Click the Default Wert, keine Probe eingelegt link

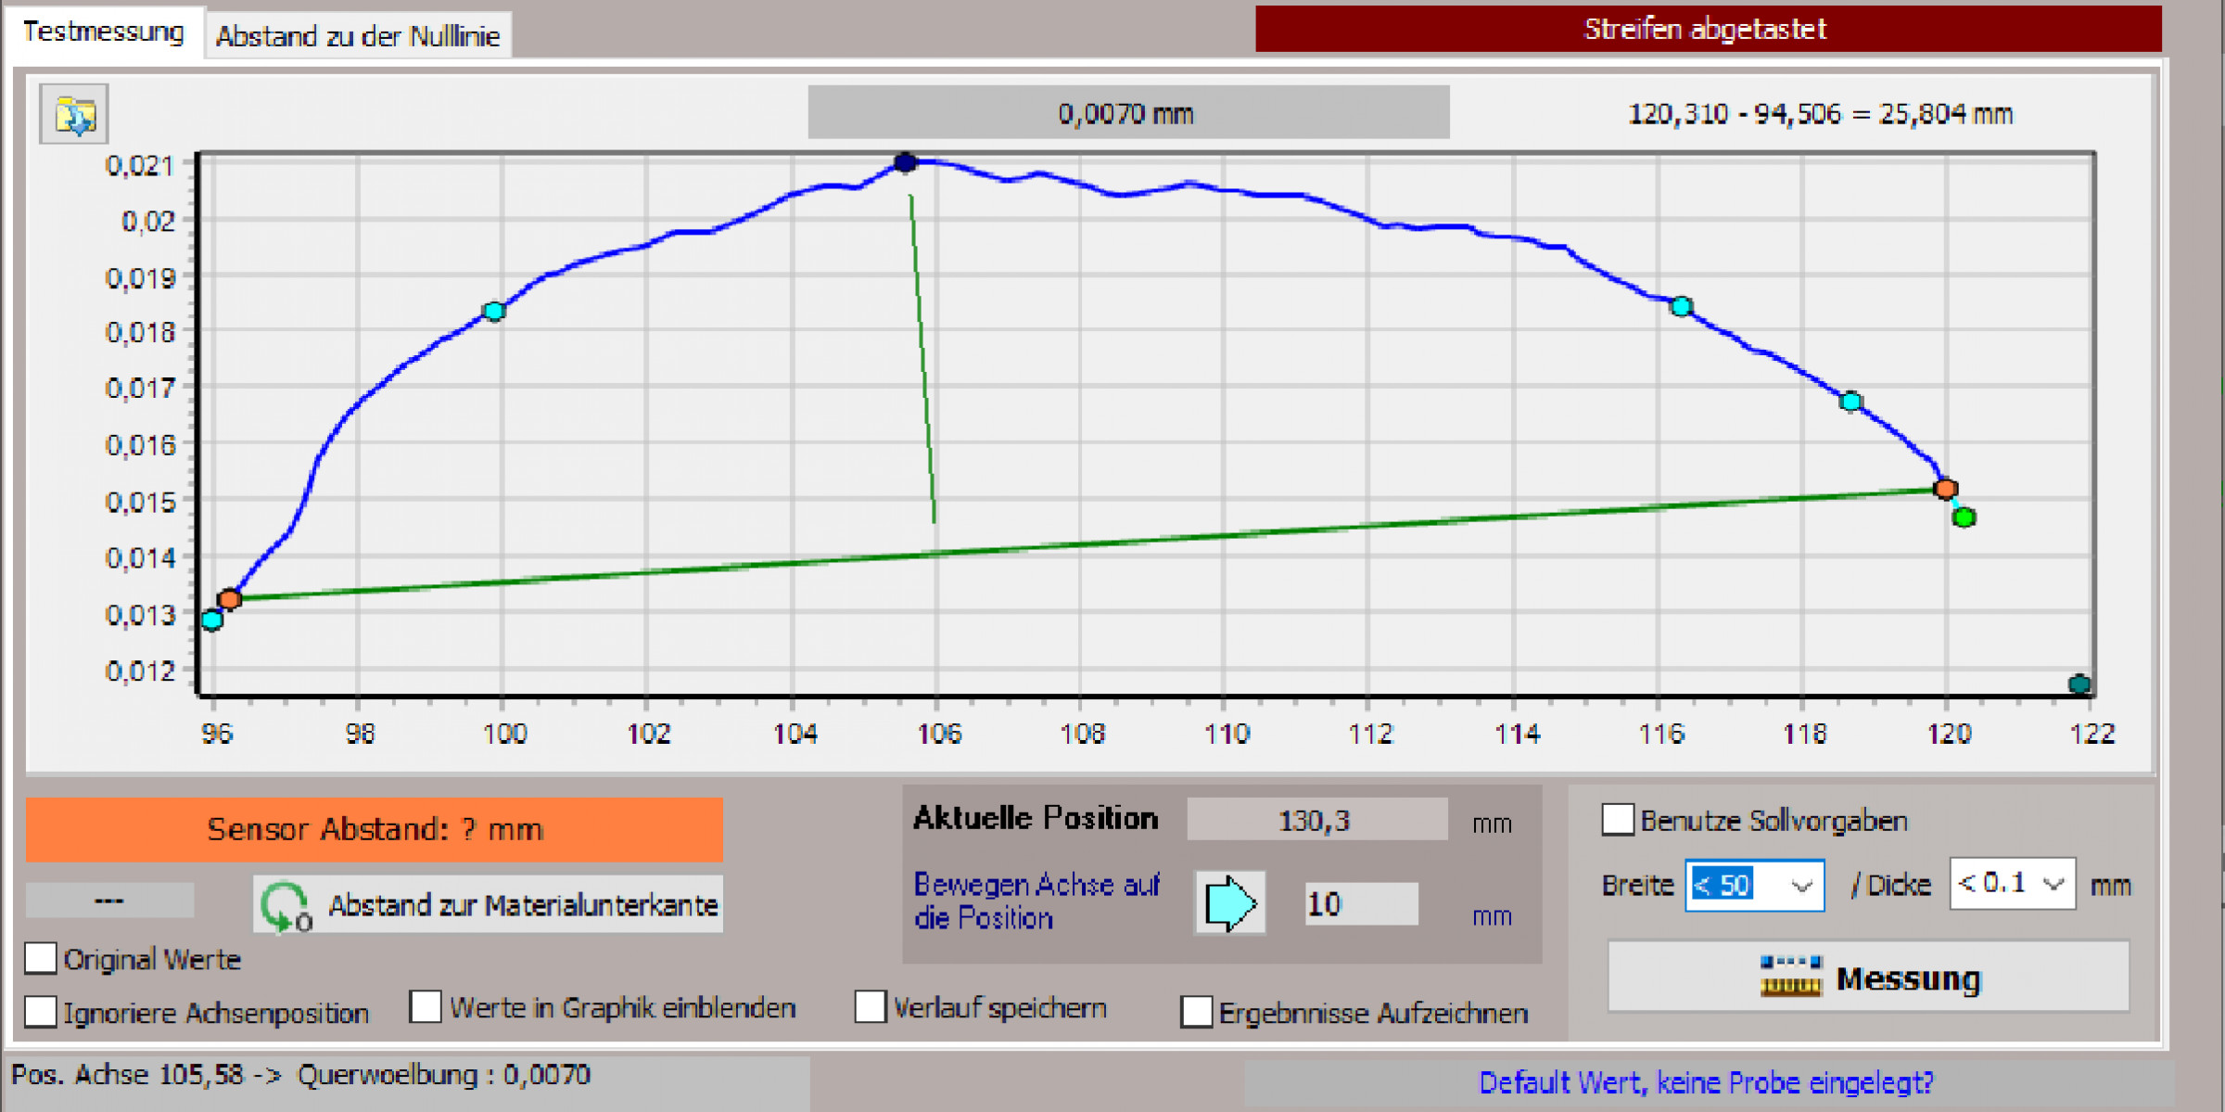1706,1082
